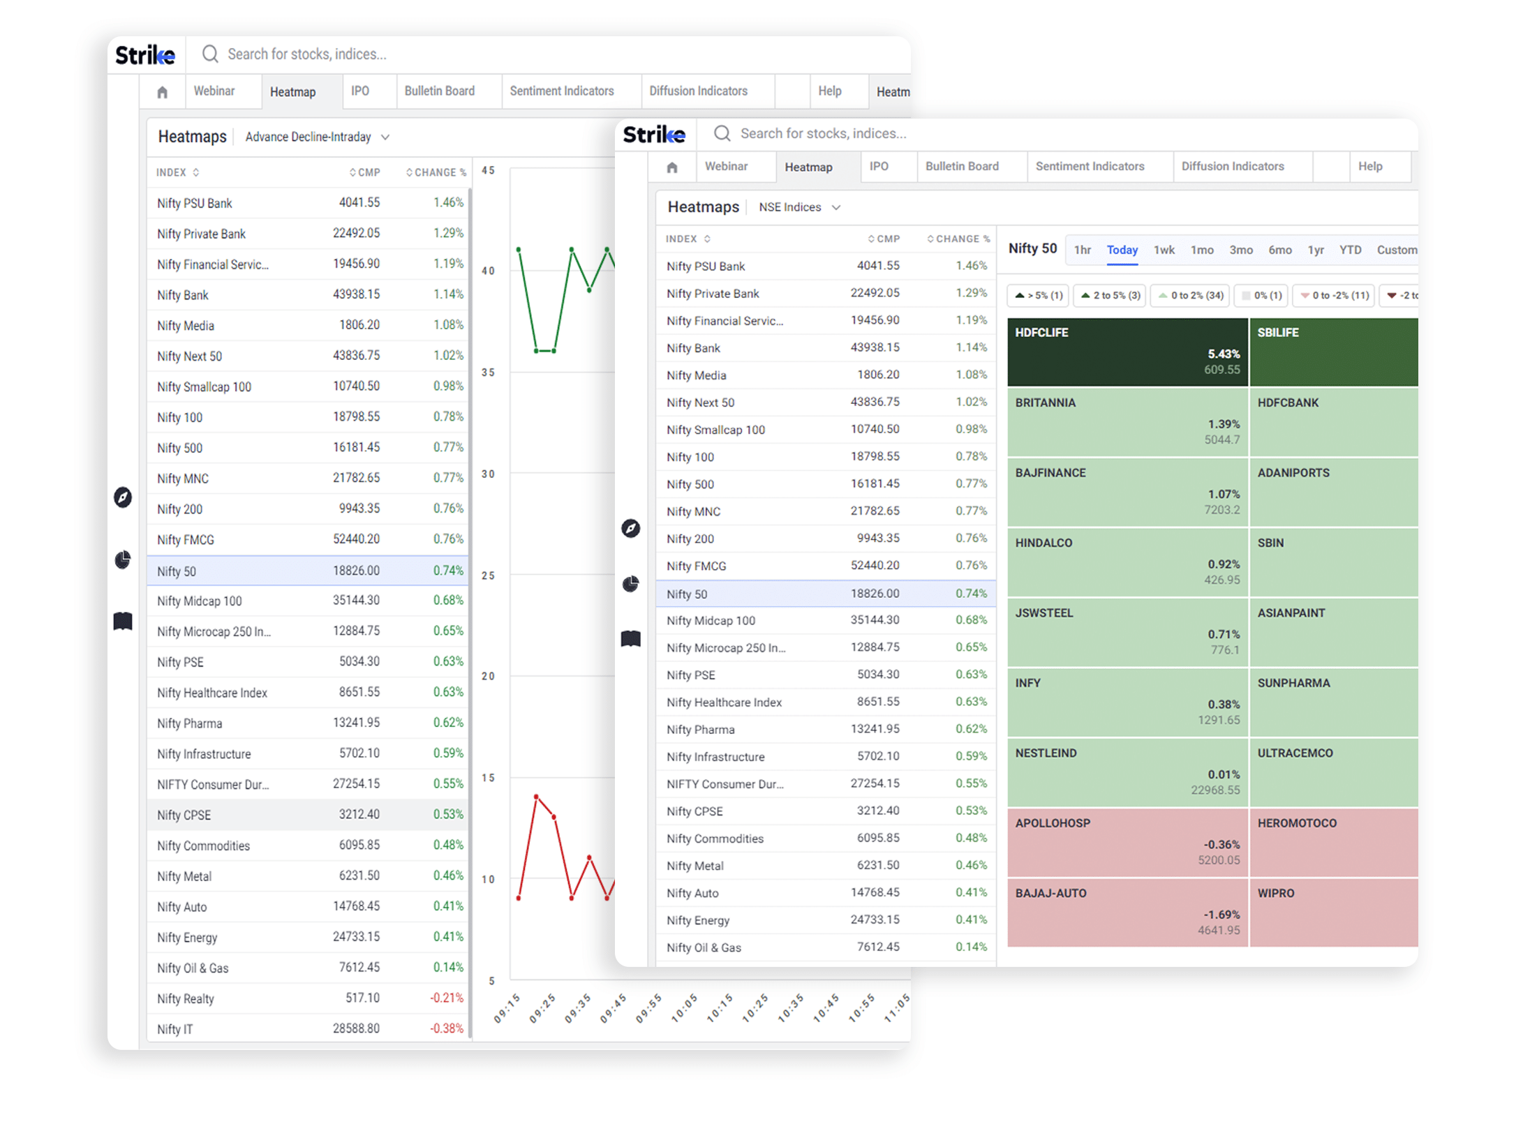Open the book icon in front sidebar
This screenshot has height=1135, width=1530.
coord(630,638)
